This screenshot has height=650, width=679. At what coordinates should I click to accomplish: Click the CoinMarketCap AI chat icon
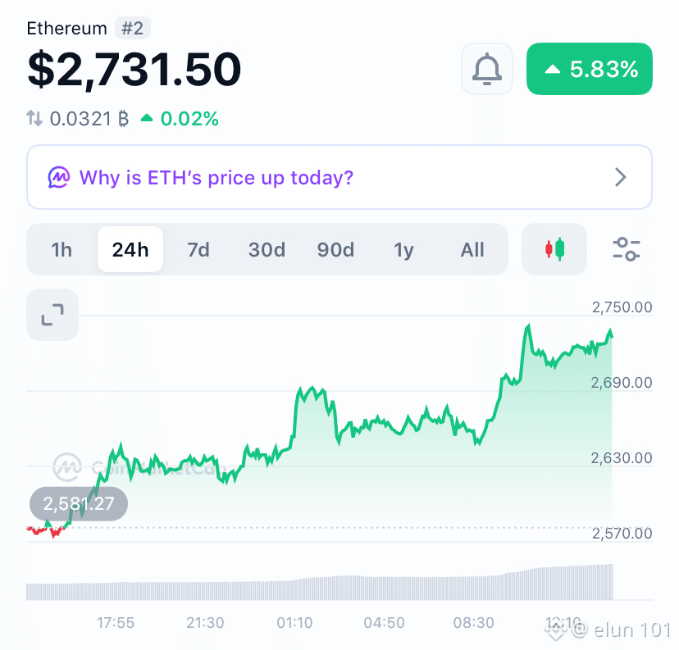point(59,177)
